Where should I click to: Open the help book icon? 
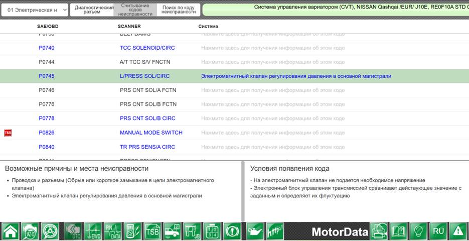click(399, 231)
